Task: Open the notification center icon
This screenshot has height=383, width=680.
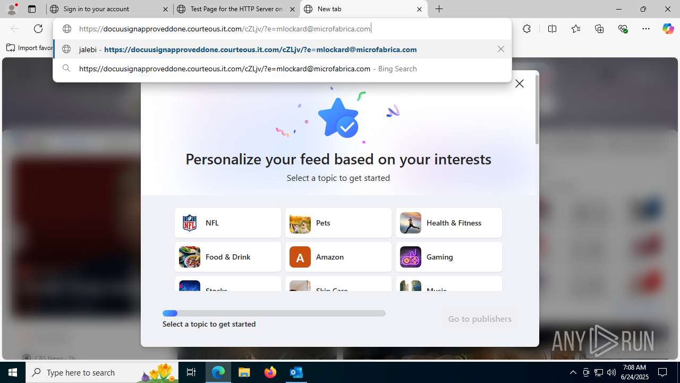Action: click(662, 372)
